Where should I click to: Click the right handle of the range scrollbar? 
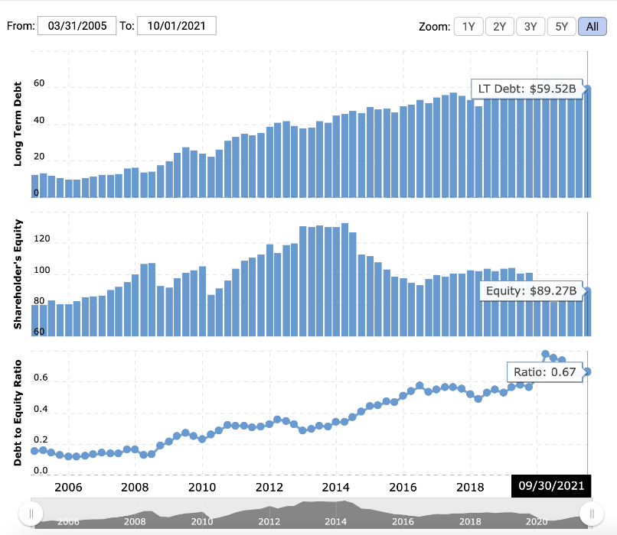(x=587, y=513)
